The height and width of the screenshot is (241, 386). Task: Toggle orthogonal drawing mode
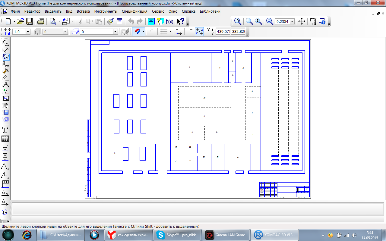190,32
